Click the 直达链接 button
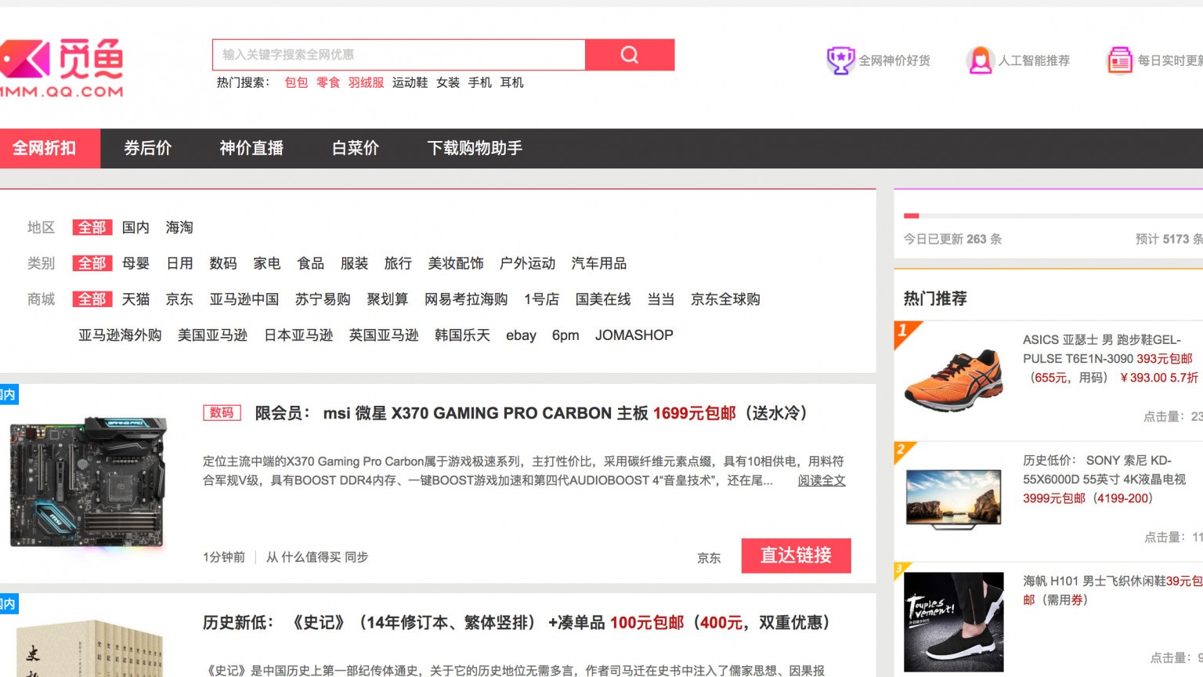This screenshot has width=1203, height=677. click(x=796, y=556)
